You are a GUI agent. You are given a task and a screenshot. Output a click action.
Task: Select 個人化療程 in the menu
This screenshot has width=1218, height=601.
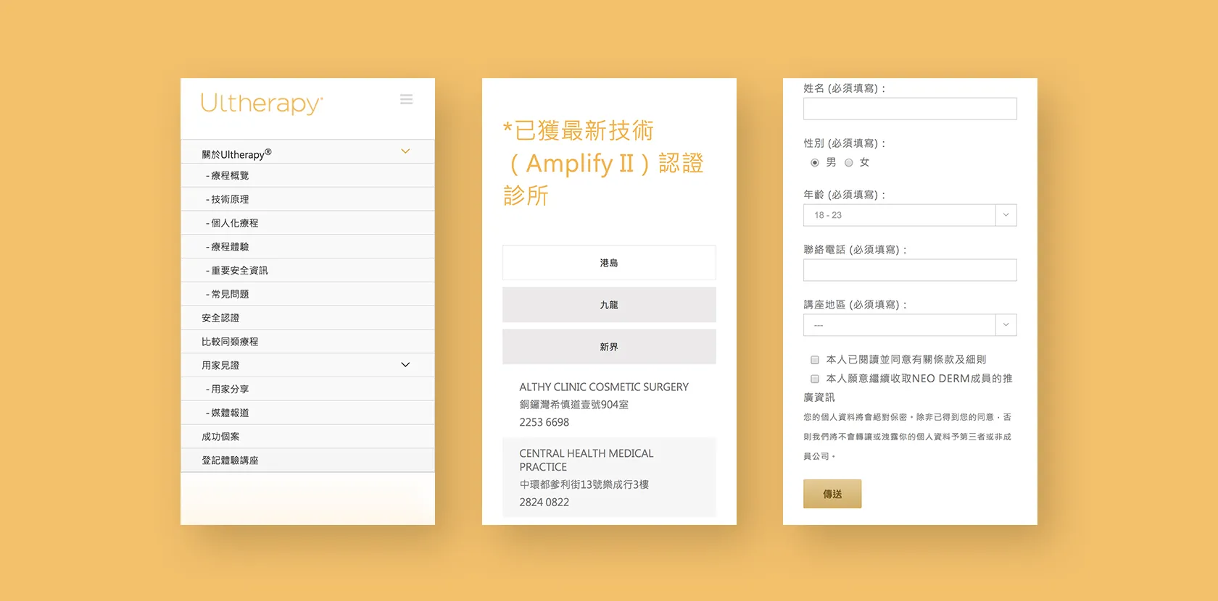tap(307, 223)
